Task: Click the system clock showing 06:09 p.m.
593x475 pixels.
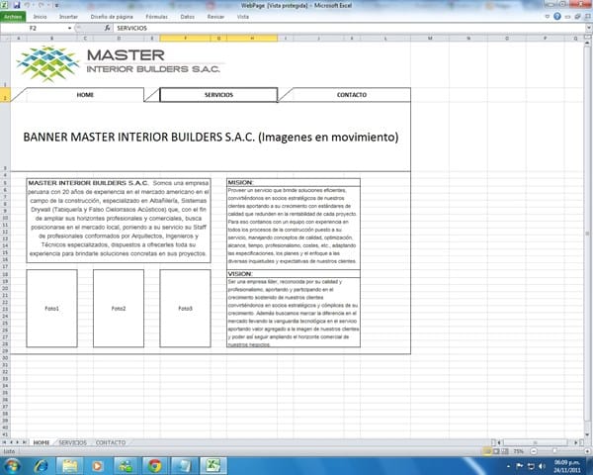Action: coord(567,466)
